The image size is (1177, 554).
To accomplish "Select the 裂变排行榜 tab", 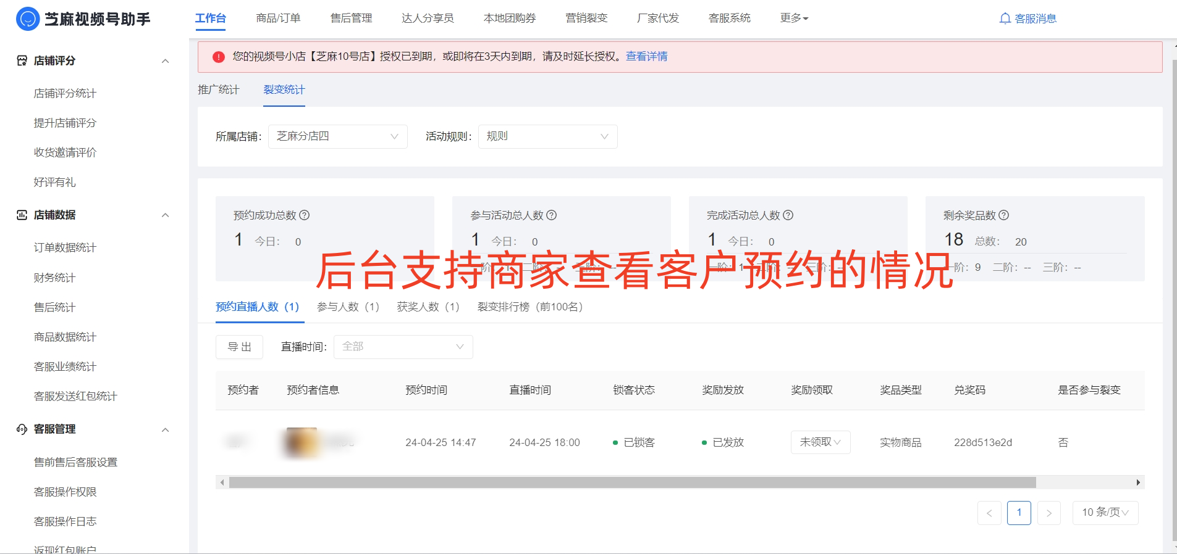I will coord(530,307).
